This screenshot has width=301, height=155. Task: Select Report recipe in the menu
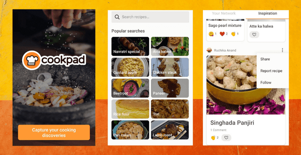click(x=271, y=71)
